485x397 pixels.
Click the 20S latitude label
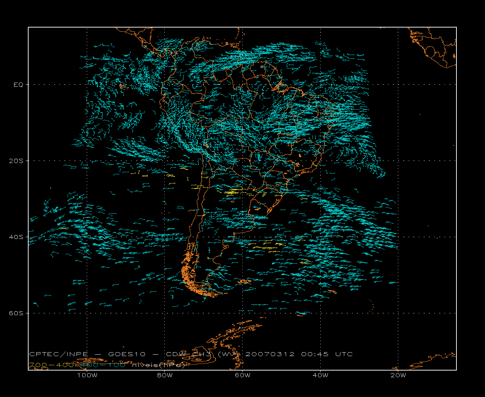[16, 161]
